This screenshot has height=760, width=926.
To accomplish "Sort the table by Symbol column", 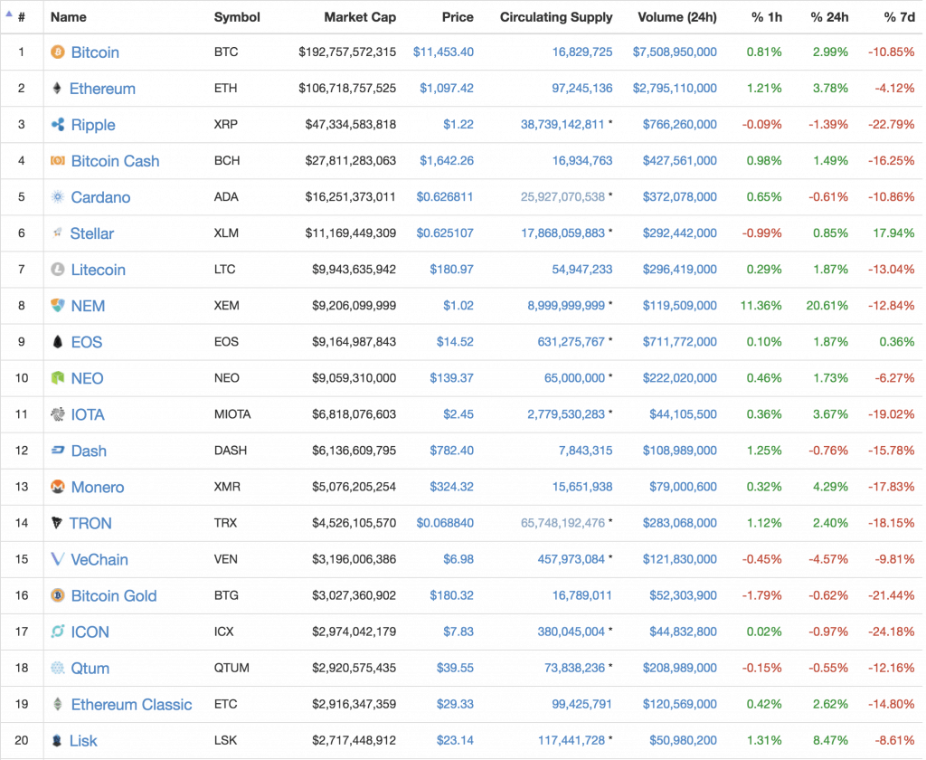I will click(237, 17).
